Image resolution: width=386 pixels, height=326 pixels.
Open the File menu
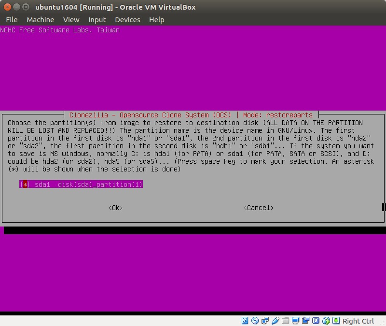12,20
